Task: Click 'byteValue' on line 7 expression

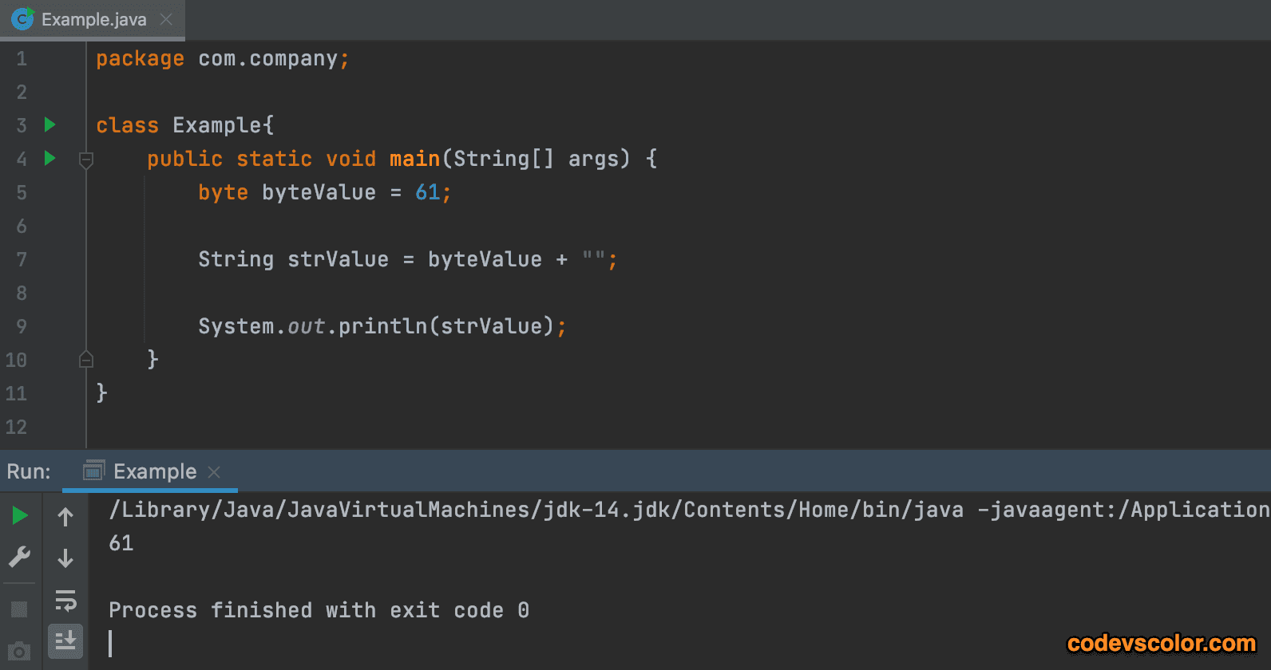Action: coord(485,259)
